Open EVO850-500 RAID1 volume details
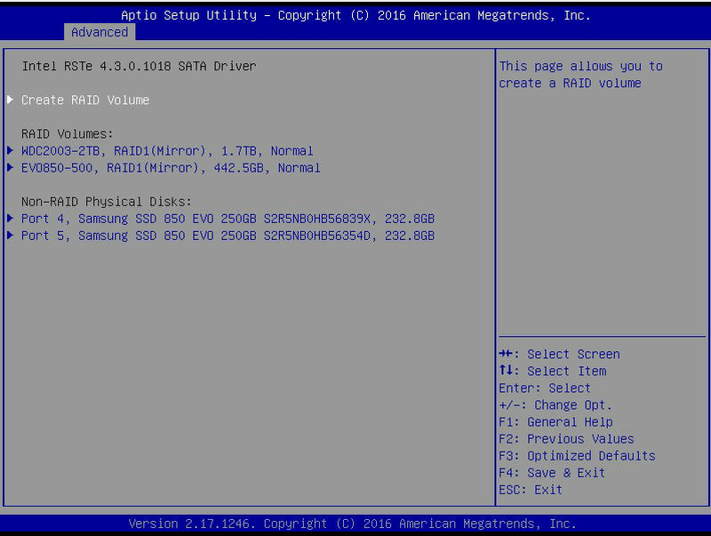711x536 pixels. 171,168
